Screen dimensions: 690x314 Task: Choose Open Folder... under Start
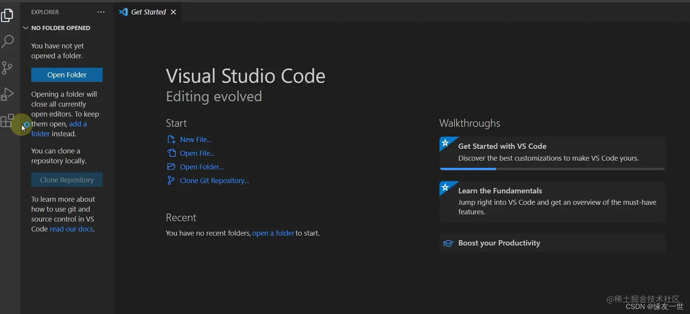[x=202, y=167]
